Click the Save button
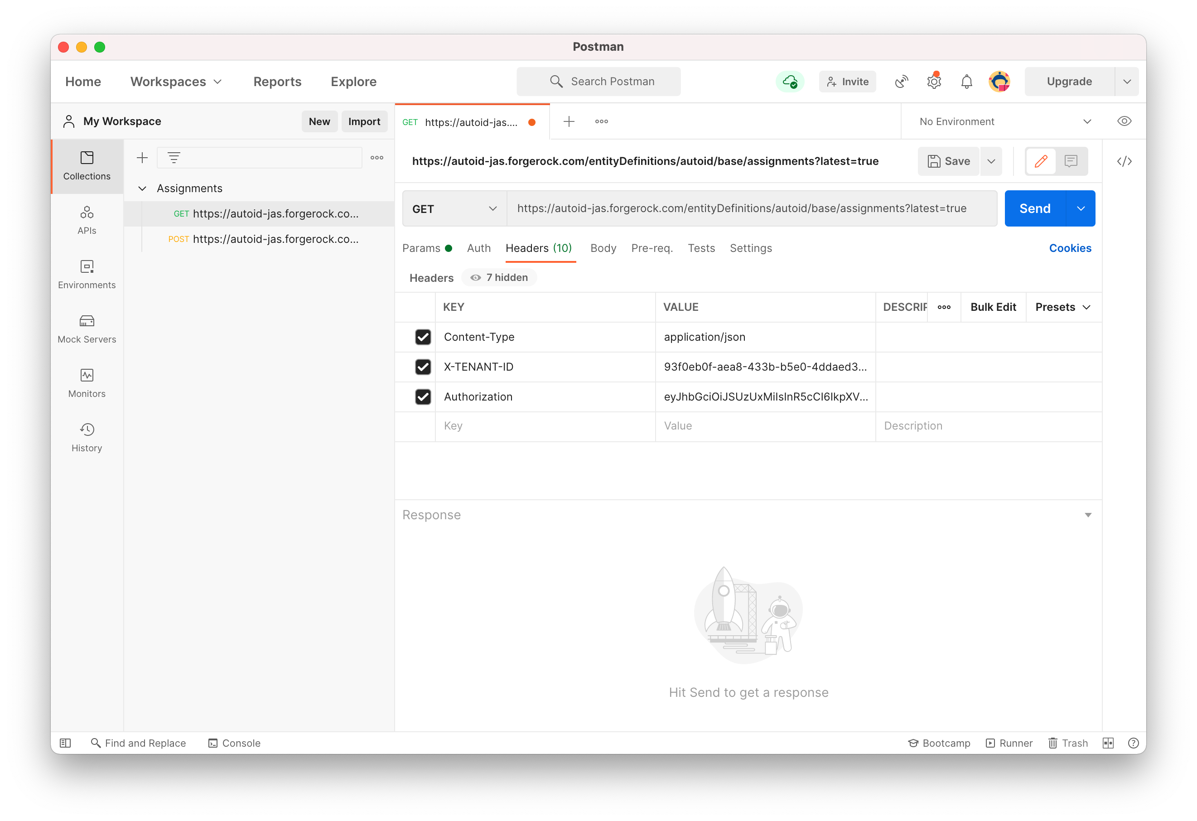The image size is (1197, 821). pos(948,161)
